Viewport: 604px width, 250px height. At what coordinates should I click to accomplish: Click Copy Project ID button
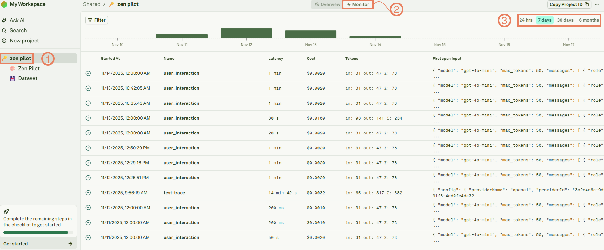pyautogui.click(x=569, y=4)
